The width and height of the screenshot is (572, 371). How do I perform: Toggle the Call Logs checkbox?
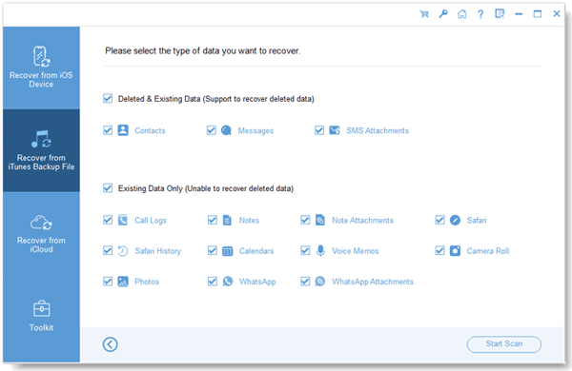coord(108,220)
